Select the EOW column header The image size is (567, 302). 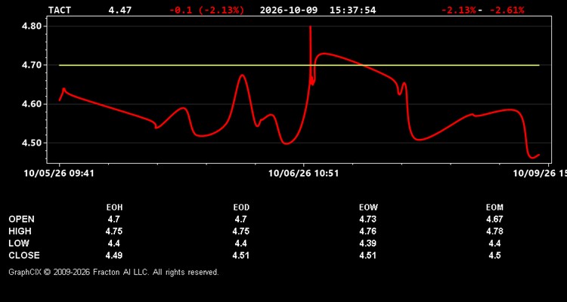pyautogui.click(x=368, y=208)
